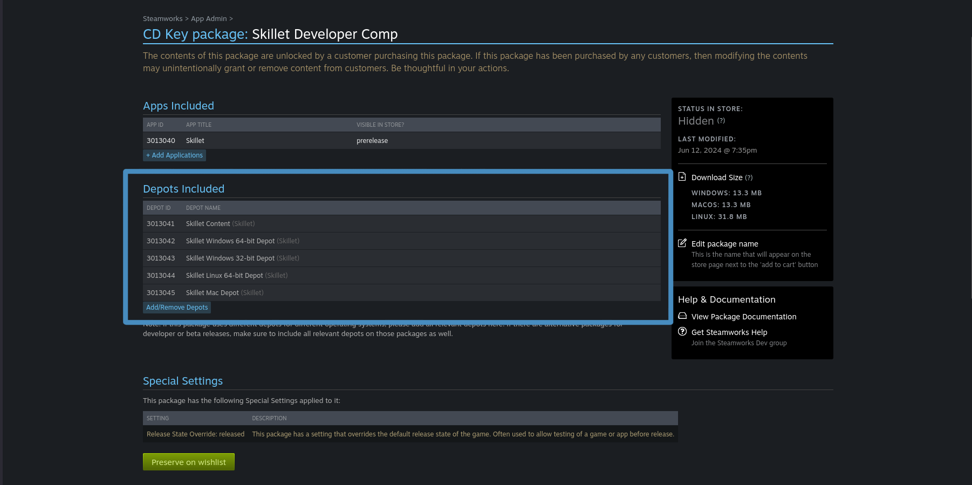This screenshot has width=972, height=485.
Task: Select the Skillet app row 3013040
Action: (401, 140)
